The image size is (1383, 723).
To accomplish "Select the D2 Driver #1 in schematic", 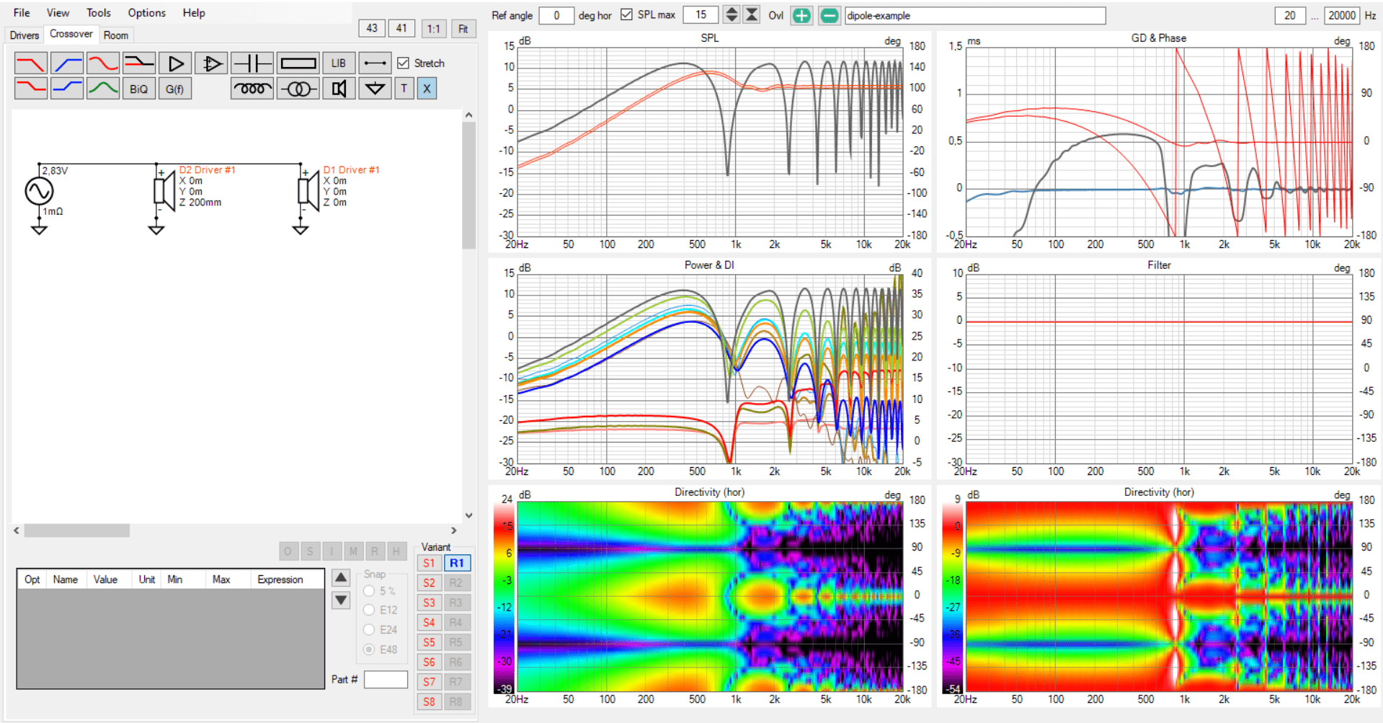I will point(165,191).
